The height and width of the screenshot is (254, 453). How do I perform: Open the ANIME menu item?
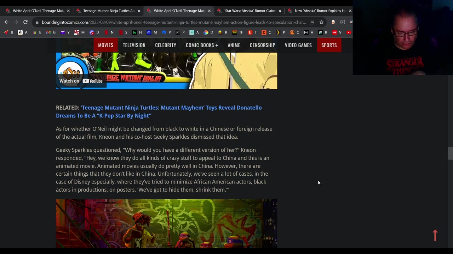point(234,45)
